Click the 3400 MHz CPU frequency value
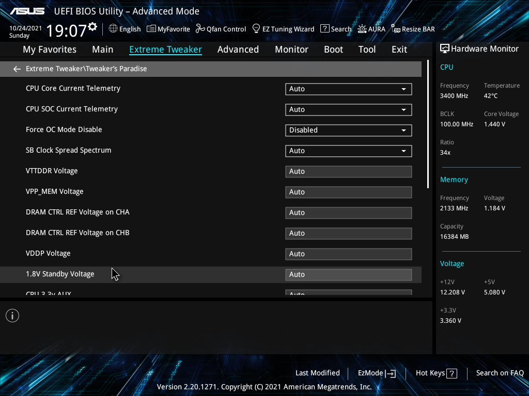The height and width of the screenshot is (396, 529). pos(454,96)
